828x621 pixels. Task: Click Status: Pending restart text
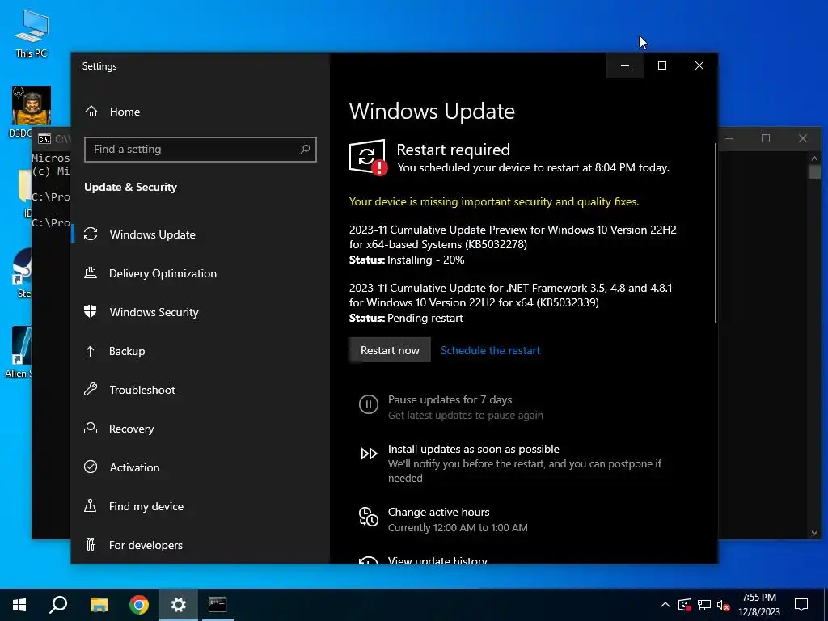(x=406, y=318)
